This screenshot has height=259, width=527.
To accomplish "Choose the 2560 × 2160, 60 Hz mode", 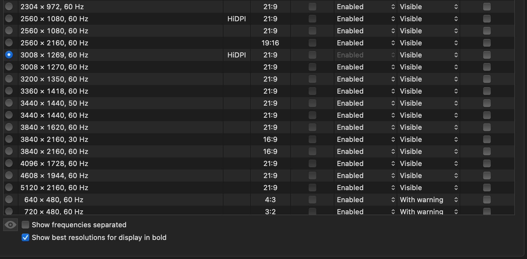I will tap(9, 43).
